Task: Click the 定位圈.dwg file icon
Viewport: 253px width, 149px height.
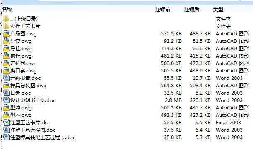Action: [x=6, y=63]
